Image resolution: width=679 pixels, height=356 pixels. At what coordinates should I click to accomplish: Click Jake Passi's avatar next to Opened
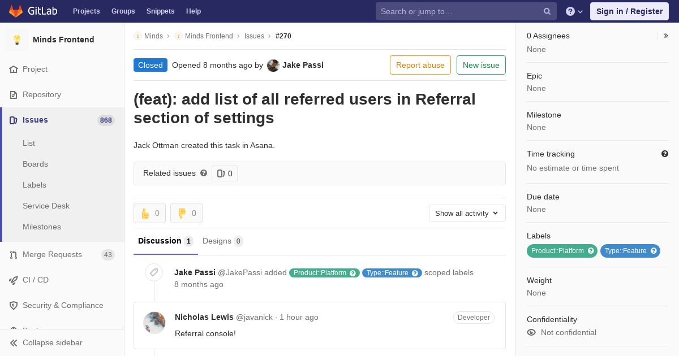click(273, 65)
